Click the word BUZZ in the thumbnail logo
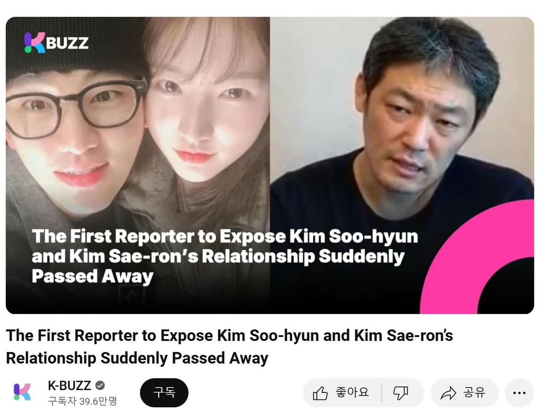This screenshot has width=537, height=417. pos(68,43)
